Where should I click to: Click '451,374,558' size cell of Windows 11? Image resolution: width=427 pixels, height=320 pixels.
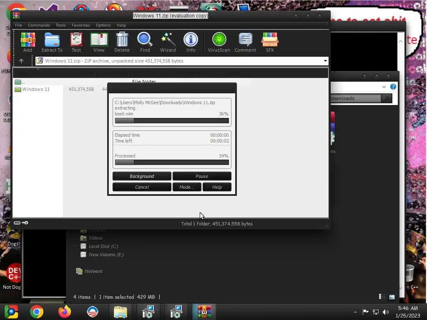pyautogui.click(x=81, y=89)
